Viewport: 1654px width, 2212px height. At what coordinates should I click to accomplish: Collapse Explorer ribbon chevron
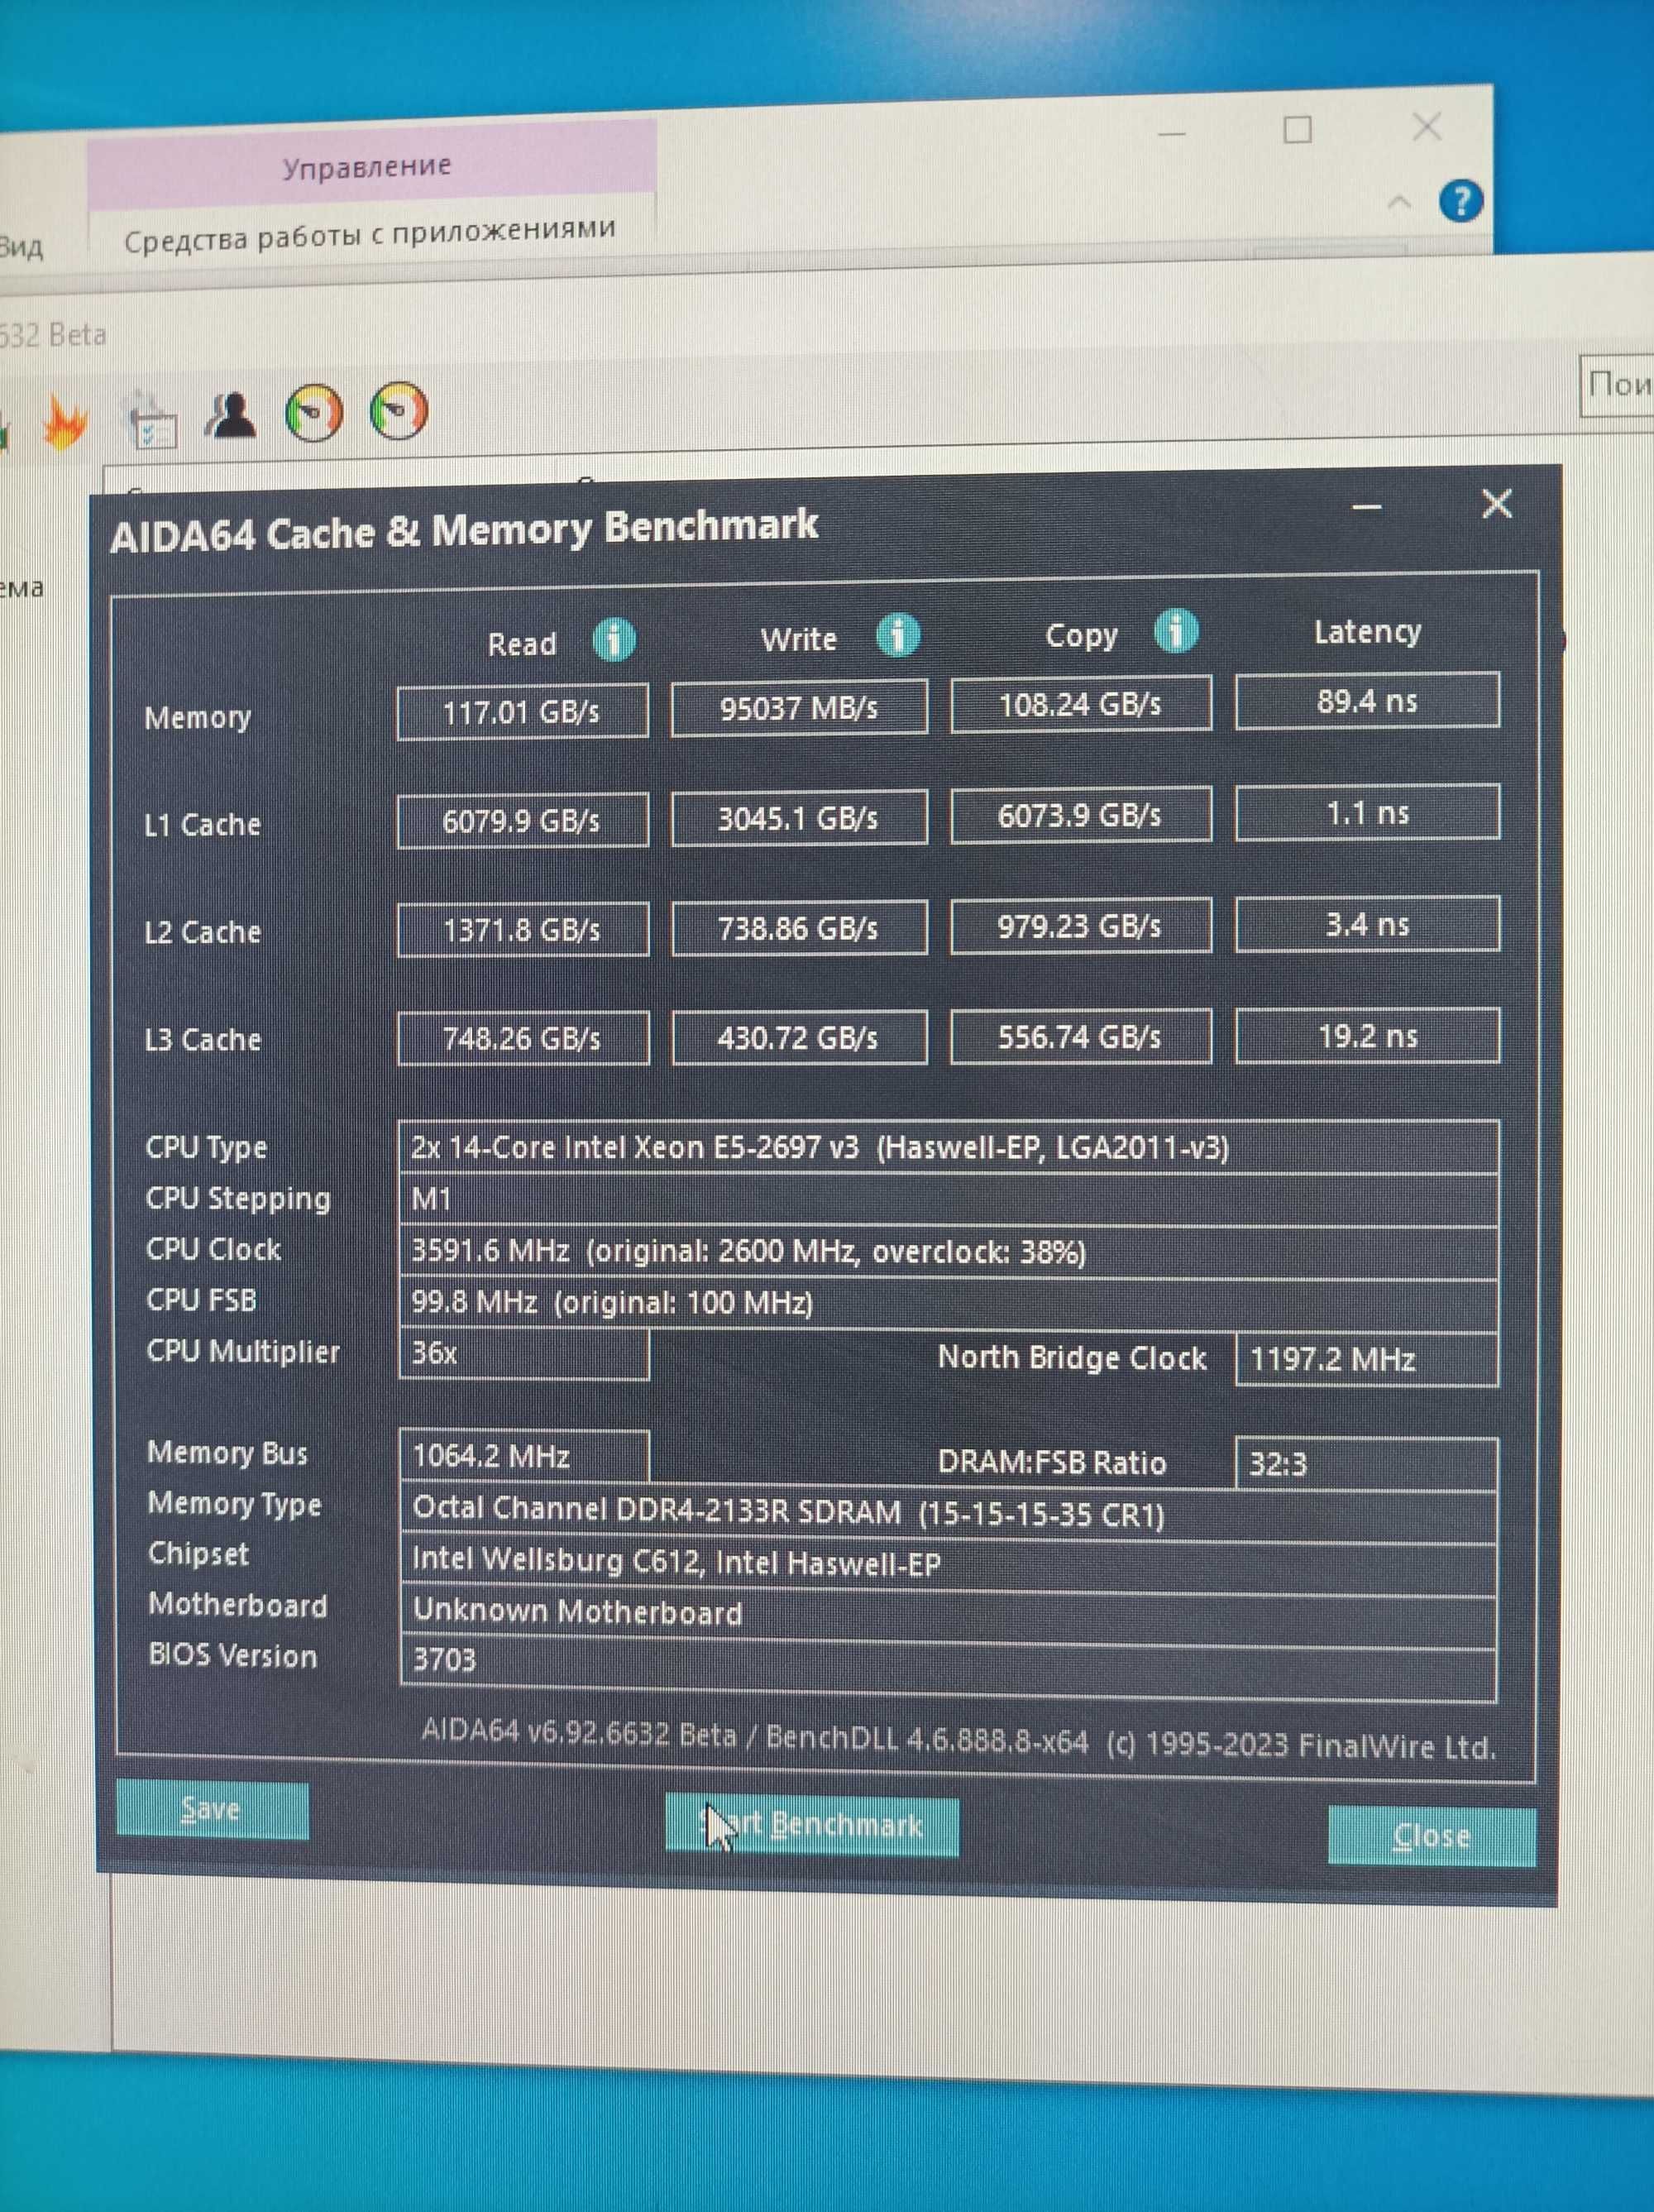(1399, 203)
